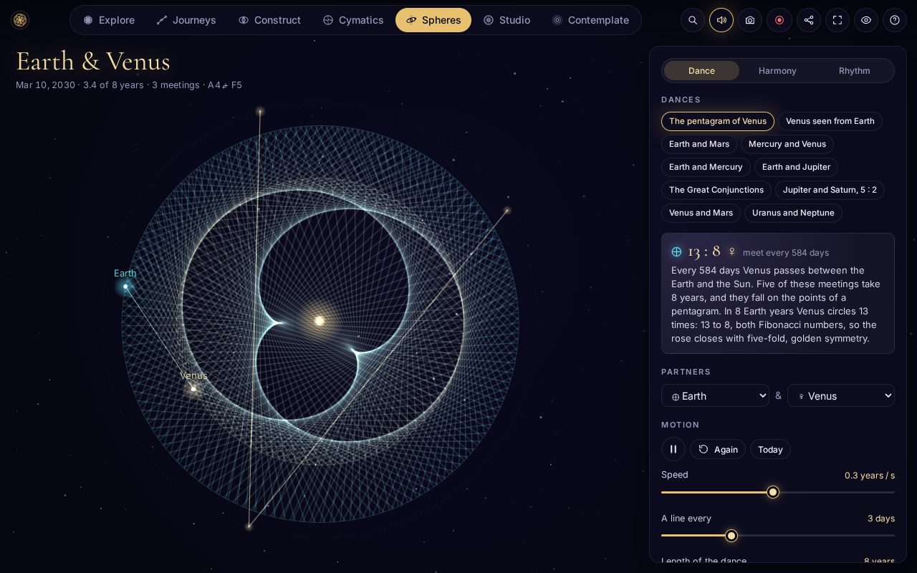Open the Venus partner dropdown

tap(841, 395)
